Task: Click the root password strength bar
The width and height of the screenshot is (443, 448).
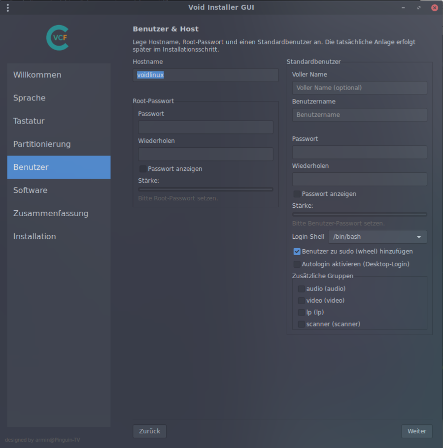Action: pyautogui.click(x=205, y=189)
